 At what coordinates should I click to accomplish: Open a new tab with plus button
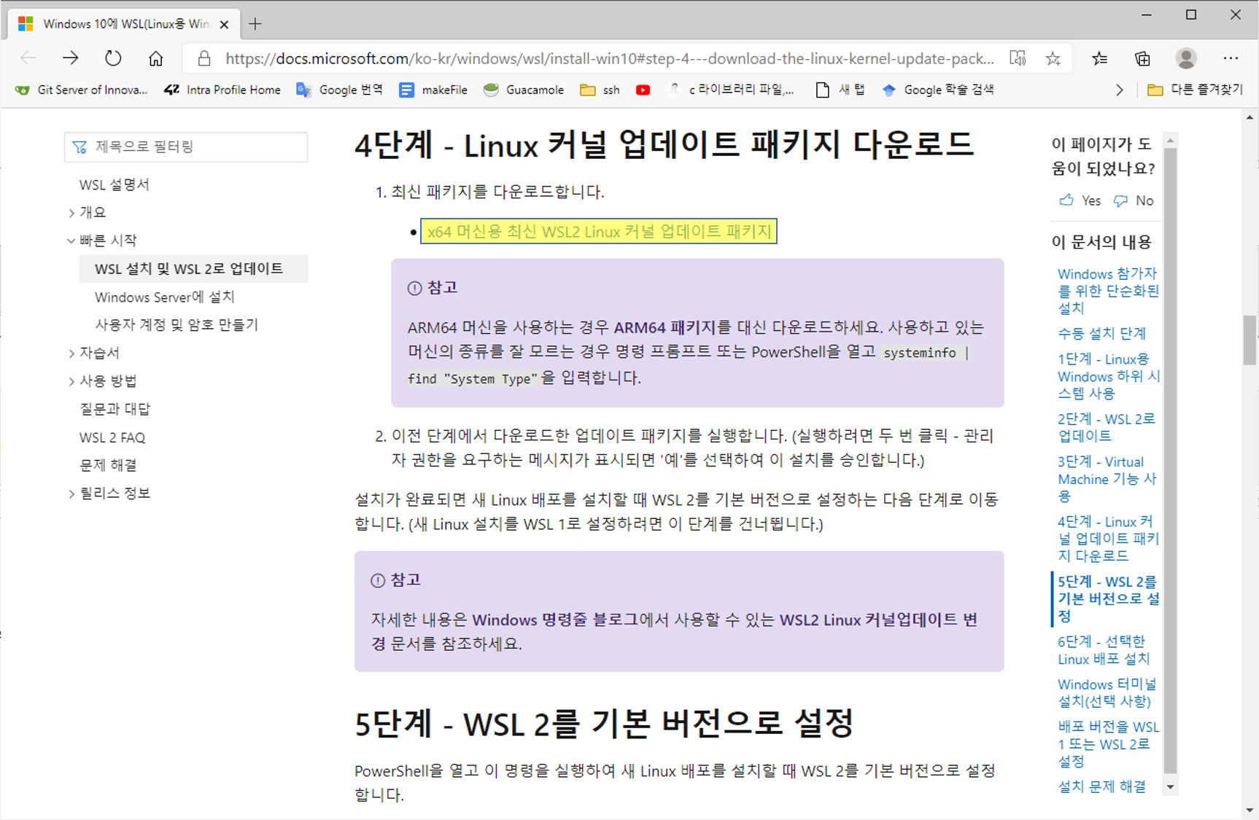pyautogui.click(x=255, y=24)
